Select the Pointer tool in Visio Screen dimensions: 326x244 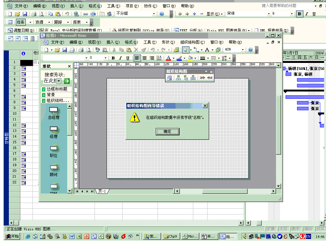tap(185, 50)
